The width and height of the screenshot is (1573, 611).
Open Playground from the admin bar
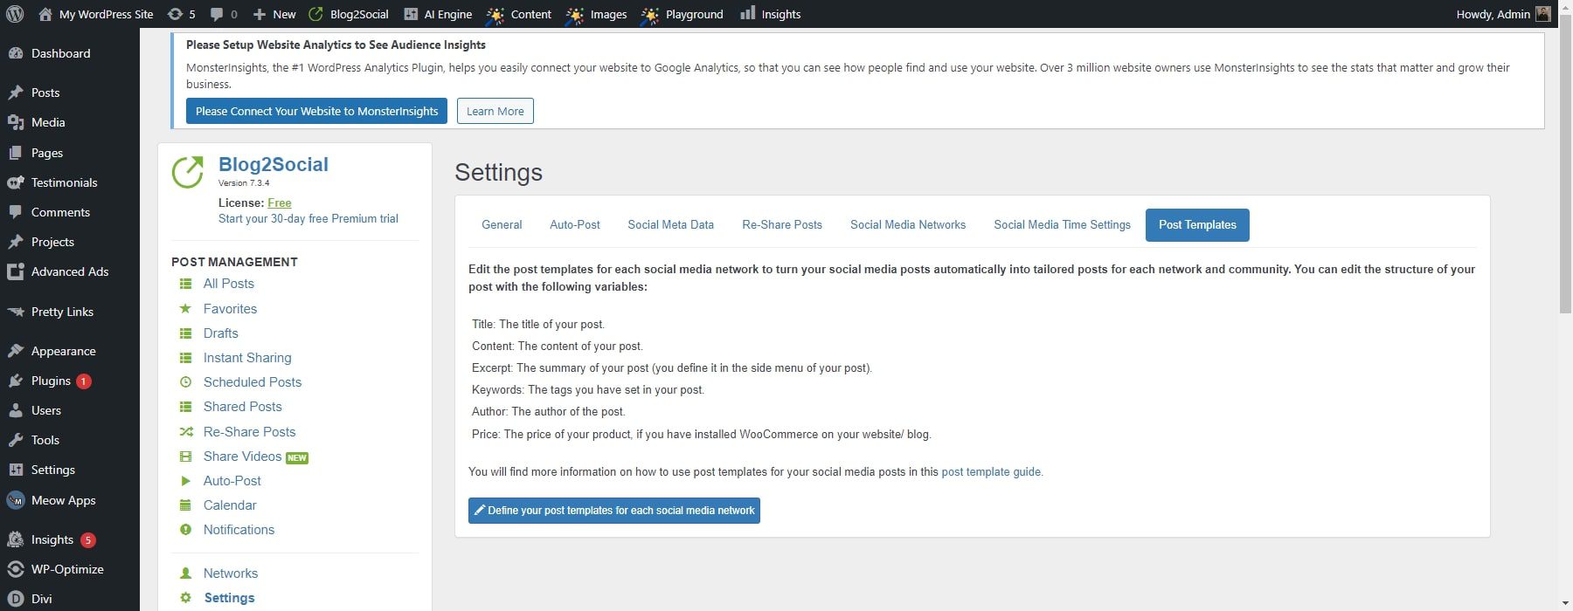(x=683, y=14)
